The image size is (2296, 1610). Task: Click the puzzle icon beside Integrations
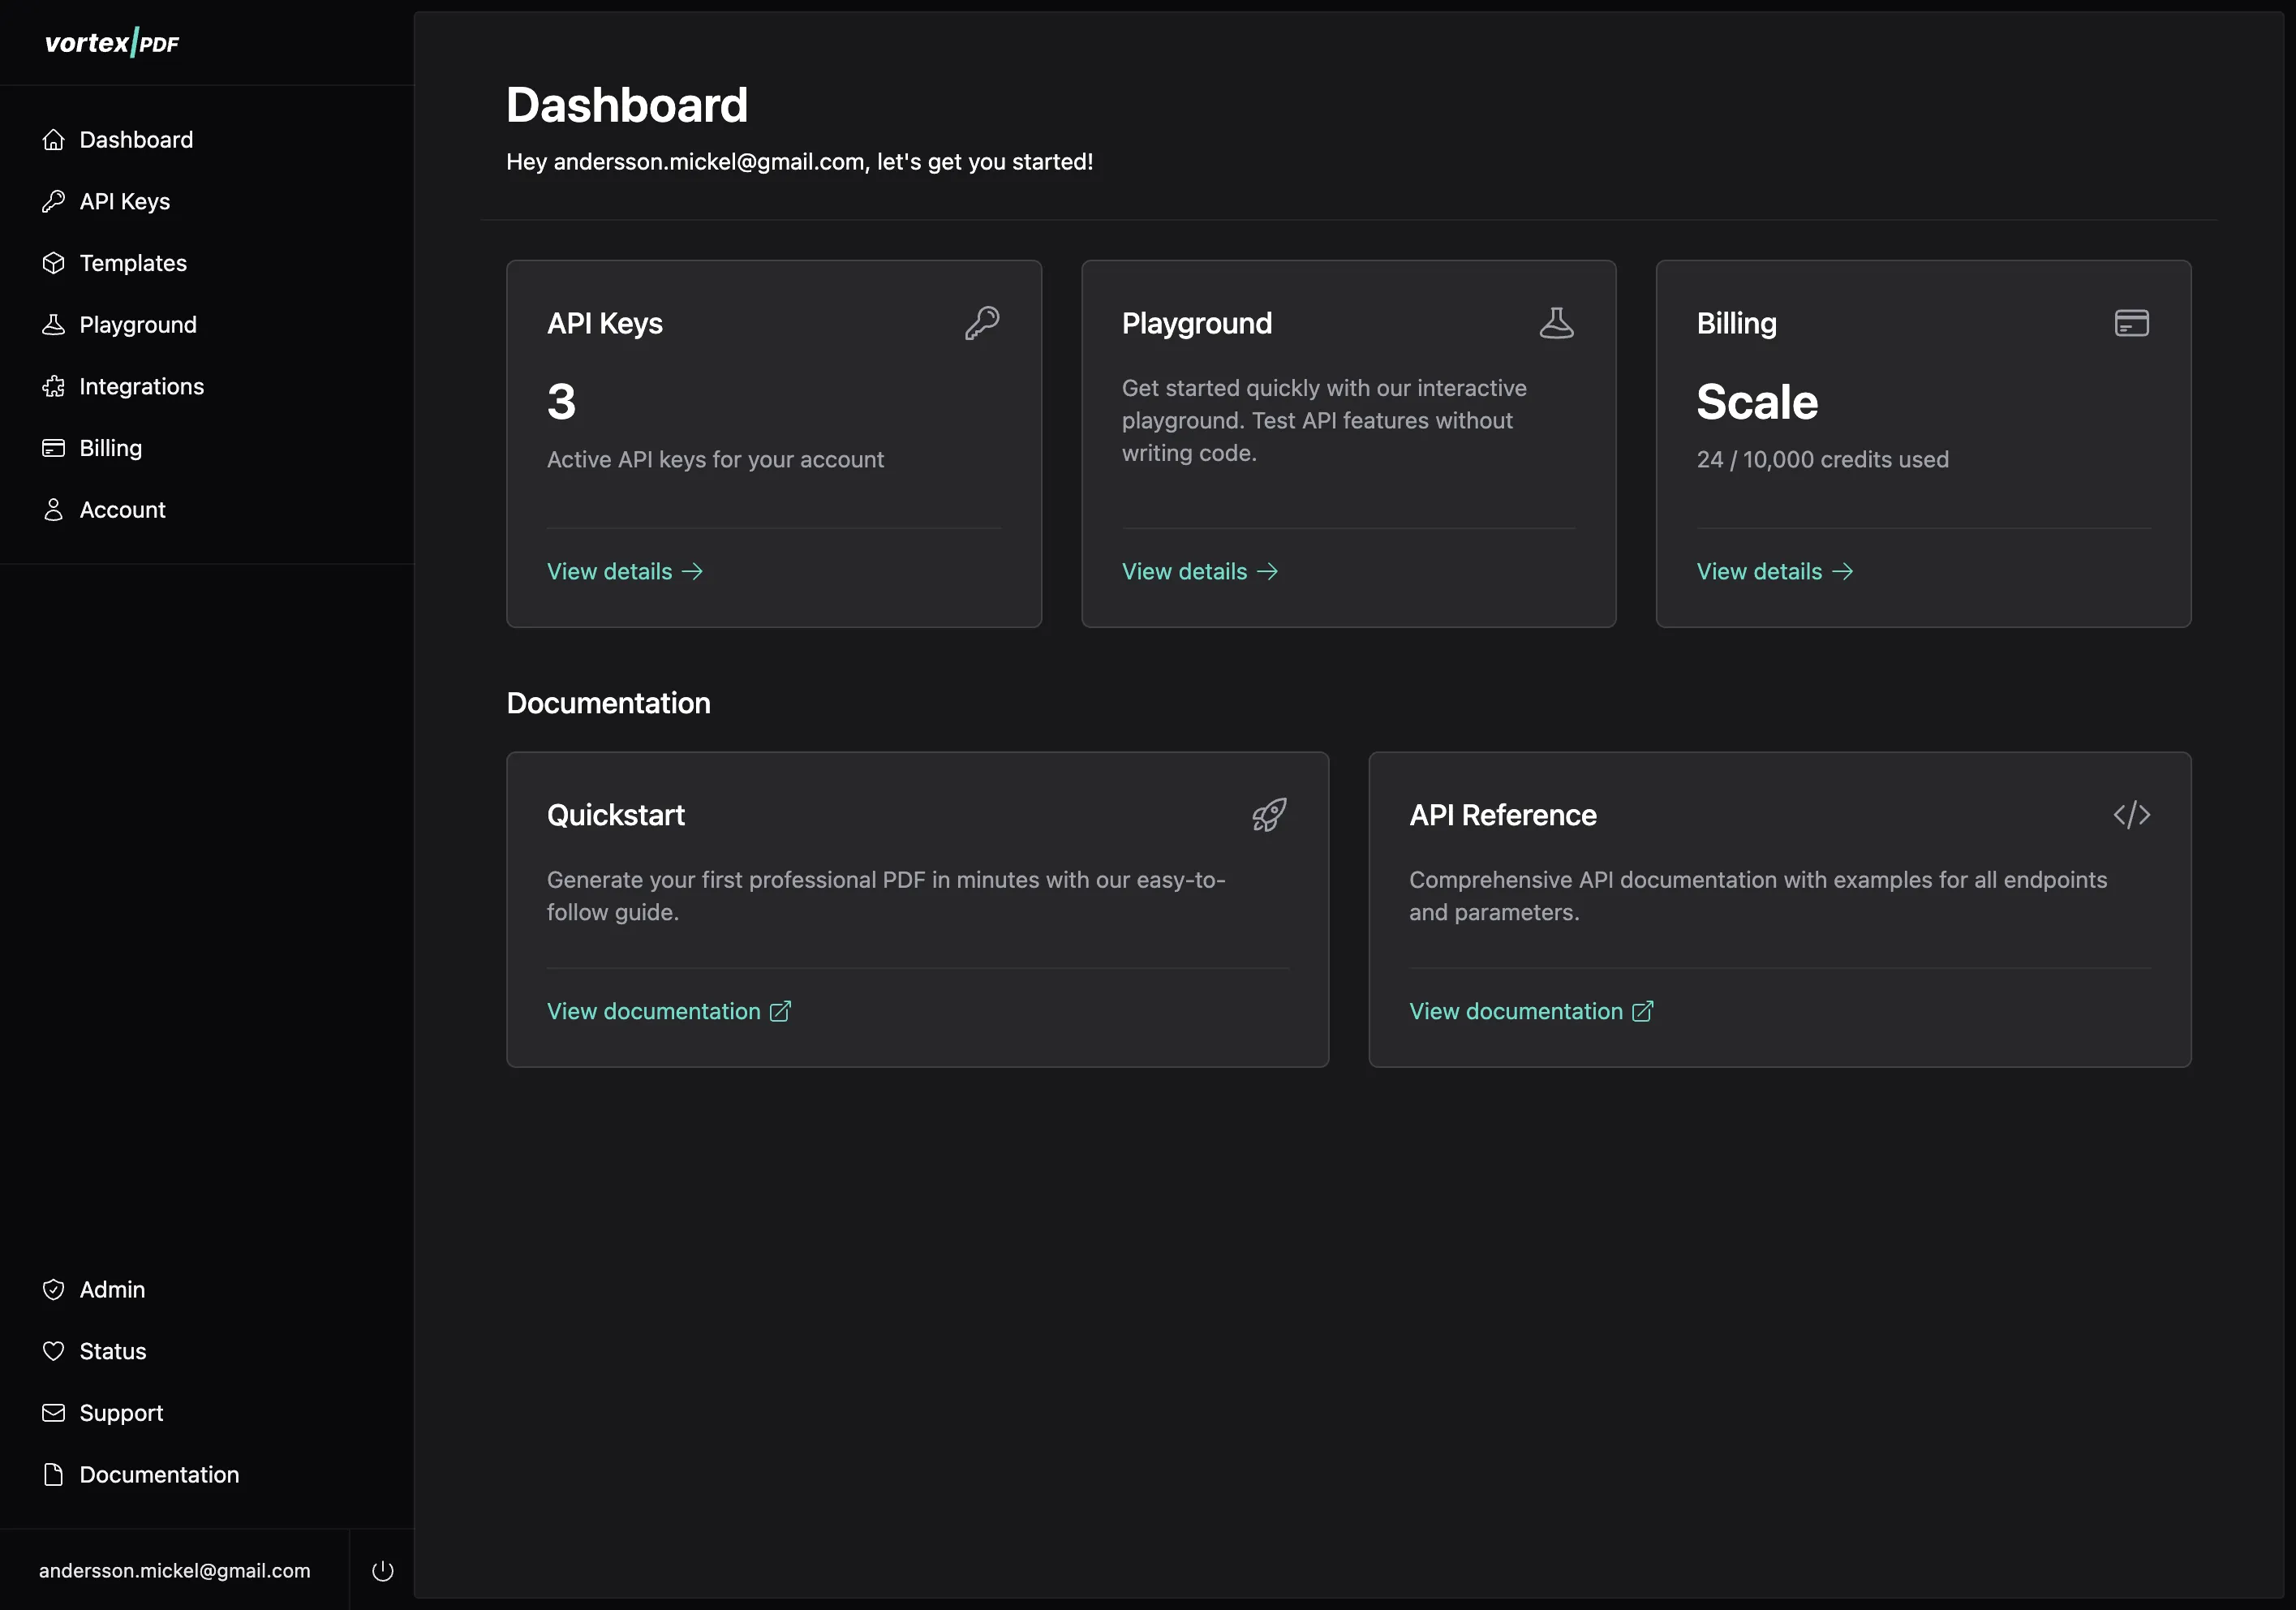click(x=54, y=387)
